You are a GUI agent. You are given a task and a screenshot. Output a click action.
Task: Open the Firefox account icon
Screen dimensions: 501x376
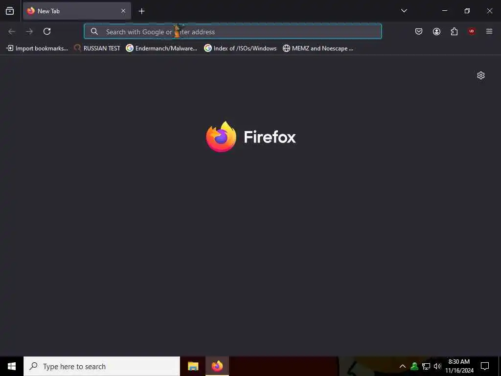pos(436,31)
